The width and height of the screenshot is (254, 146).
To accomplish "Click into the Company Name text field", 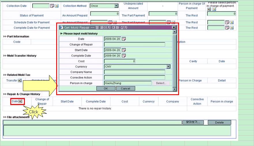I will 134,72.
